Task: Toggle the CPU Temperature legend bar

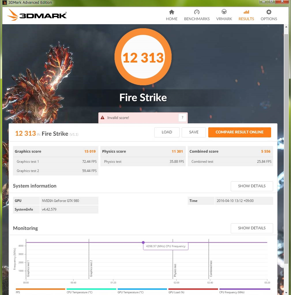Action: tap(91, 289)
